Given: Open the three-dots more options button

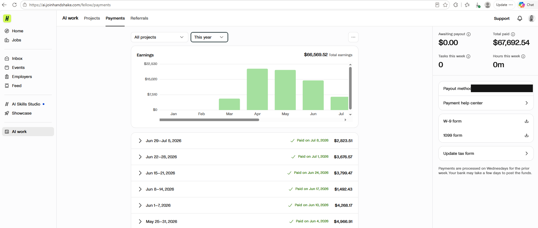Looking at the screenshot, I should tap(353, 37).
